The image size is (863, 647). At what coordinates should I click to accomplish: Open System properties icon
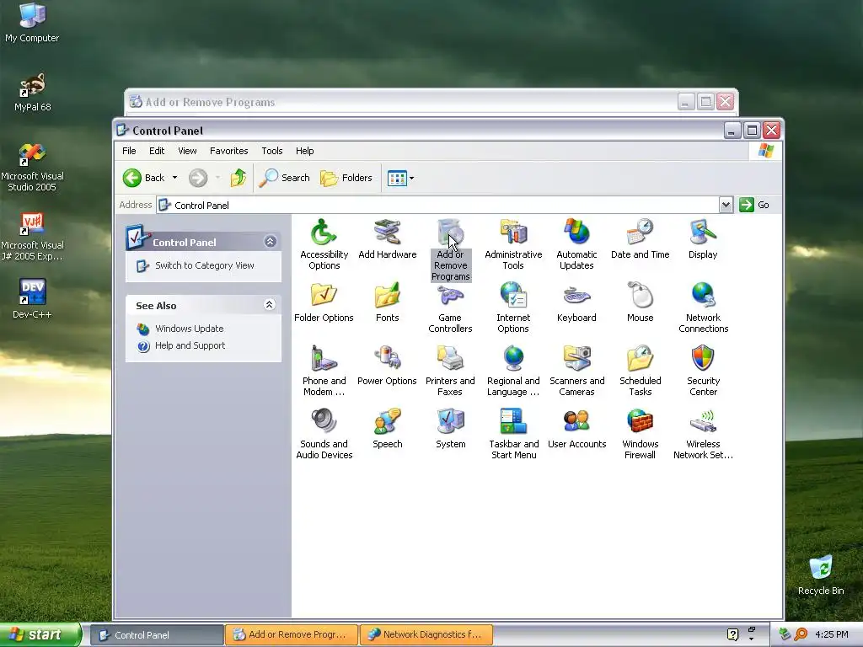tap(450, 429)
